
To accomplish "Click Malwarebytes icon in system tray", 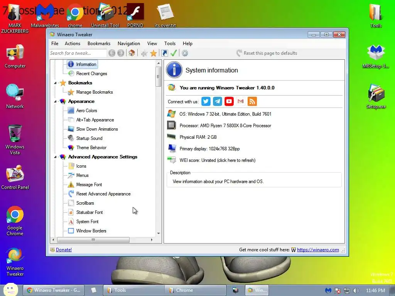I will tap(328, 291).
